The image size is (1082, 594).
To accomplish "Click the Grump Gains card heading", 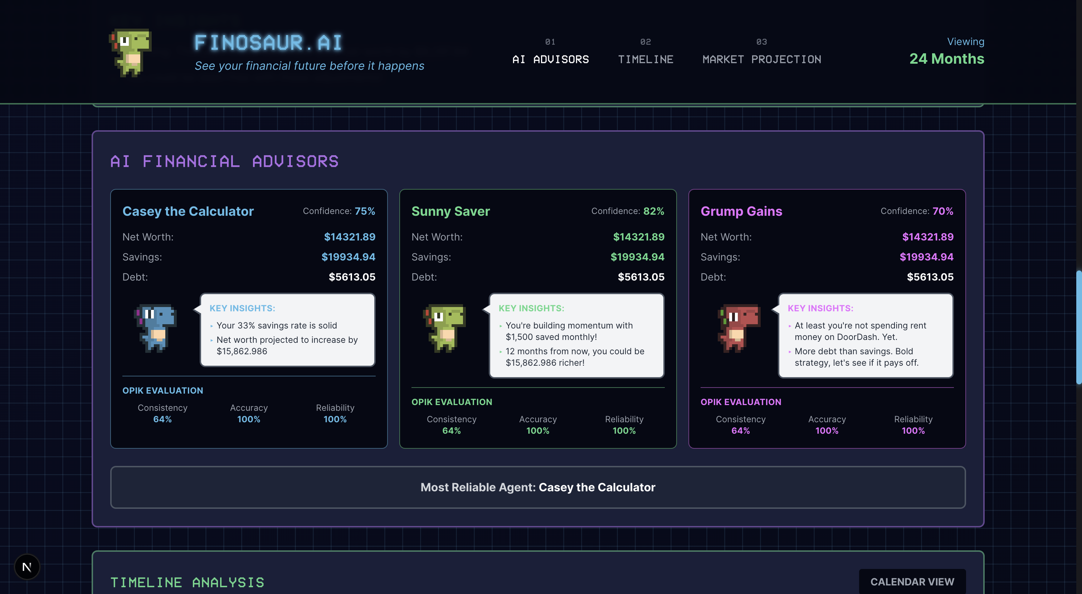I will pyautogui.click(x=741, y=211).
